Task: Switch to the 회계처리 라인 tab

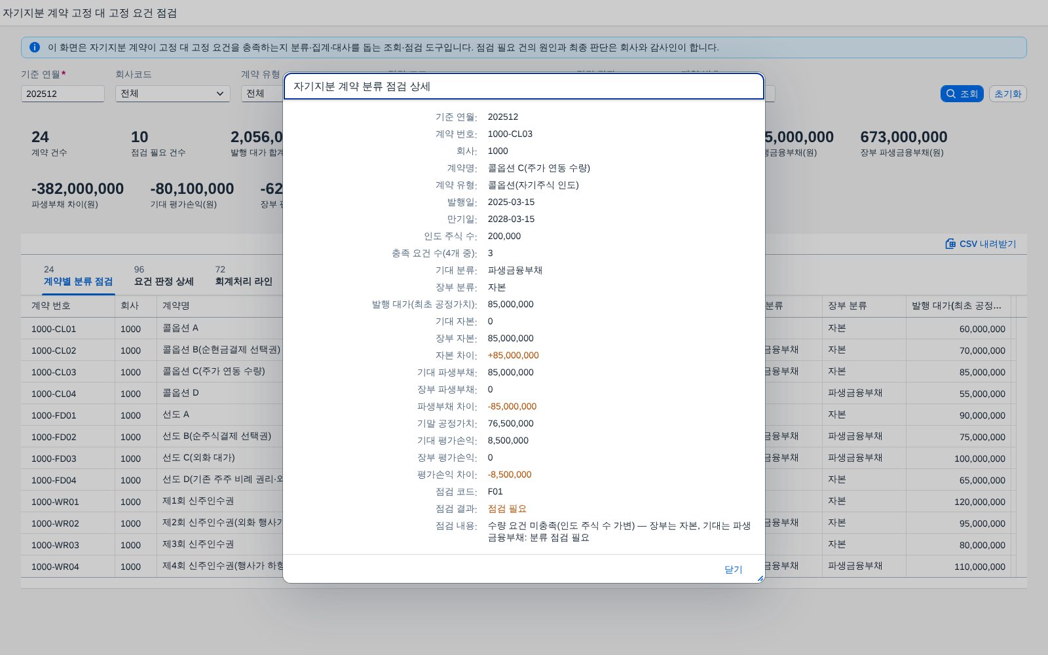Action: [x=244, y=276]
